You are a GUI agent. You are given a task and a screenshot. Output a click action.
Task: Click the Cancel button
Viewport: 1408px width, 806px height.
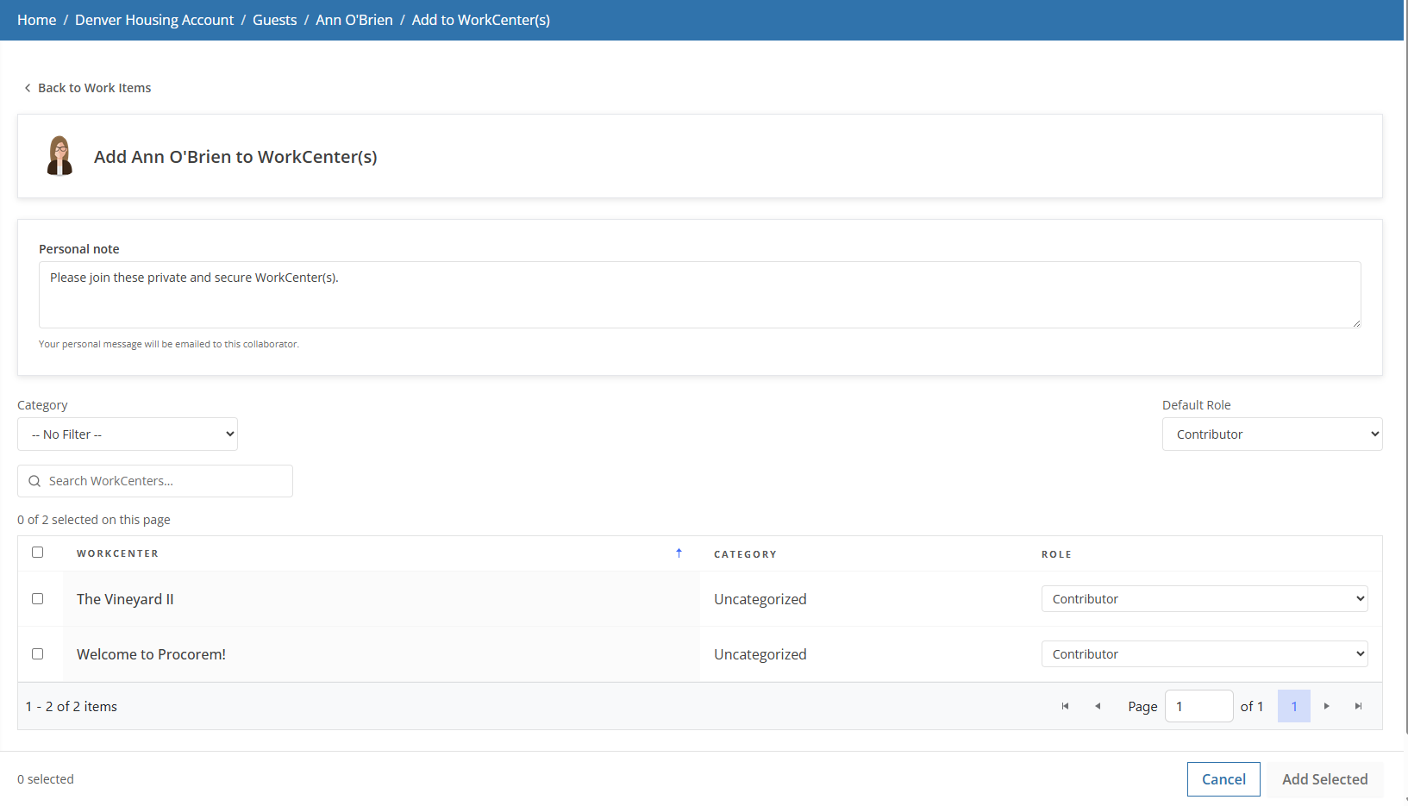tap(1223, 779)
